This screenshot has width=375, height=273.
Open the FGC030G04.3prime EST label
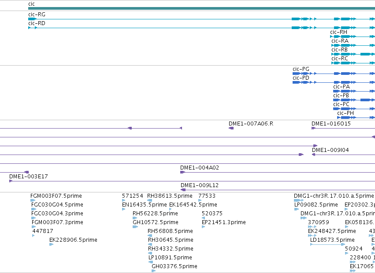(x=57, y=214)
